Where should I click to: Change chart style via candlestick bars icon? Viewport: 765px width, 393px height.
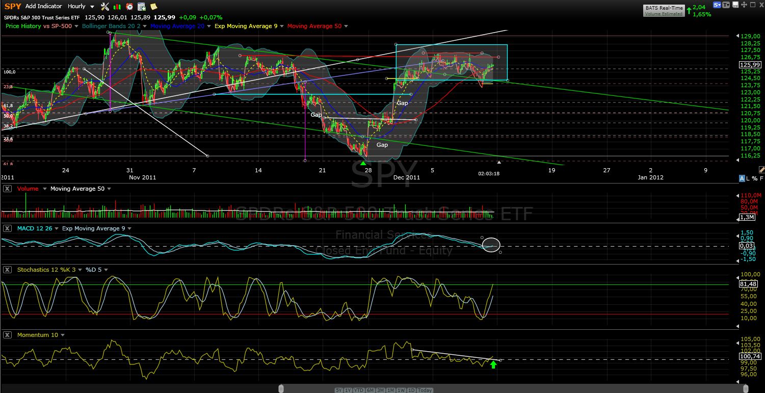coord(117,7)
